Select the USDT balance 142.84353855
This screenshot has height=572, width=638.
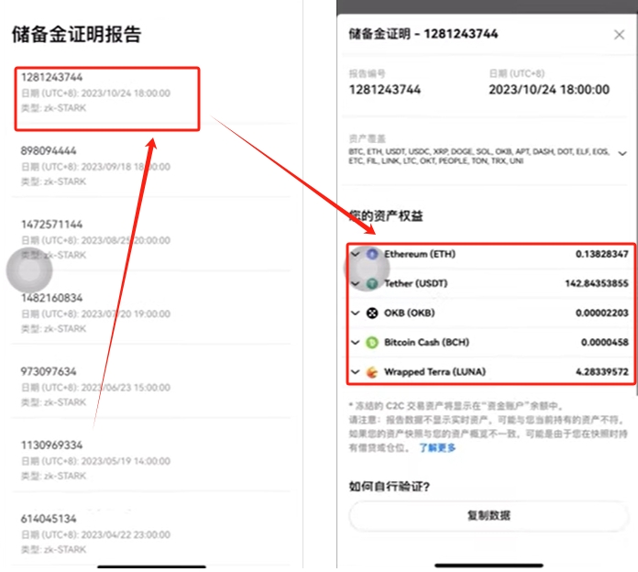coord(597,283)
